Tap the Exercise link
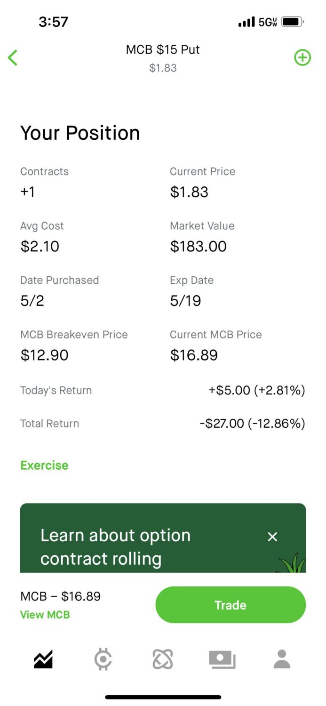The width and height of the screenshot is (326, 706). 44,465
